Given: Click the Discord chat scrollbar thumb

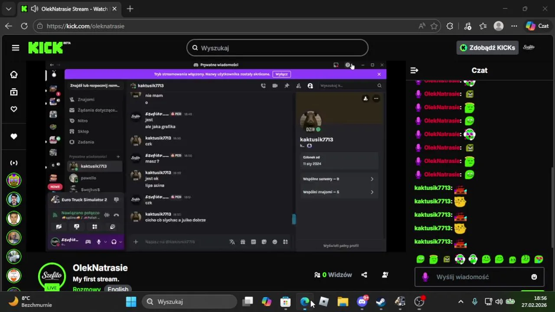Looking at the screenshot, I should pos(294,219).
